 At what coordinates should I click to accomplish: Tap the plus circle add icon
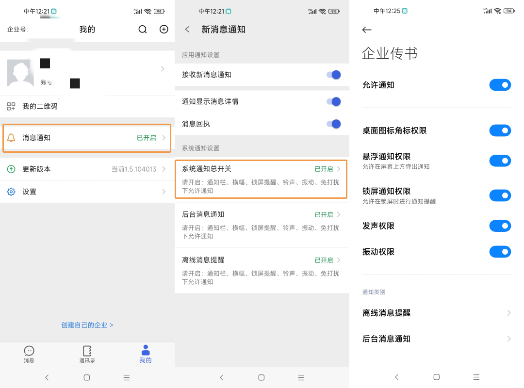coord(164,29)
